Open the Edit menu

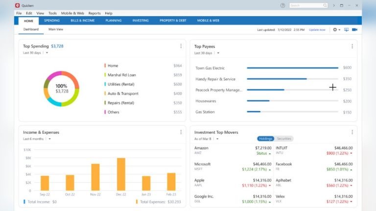coord(29,13)
